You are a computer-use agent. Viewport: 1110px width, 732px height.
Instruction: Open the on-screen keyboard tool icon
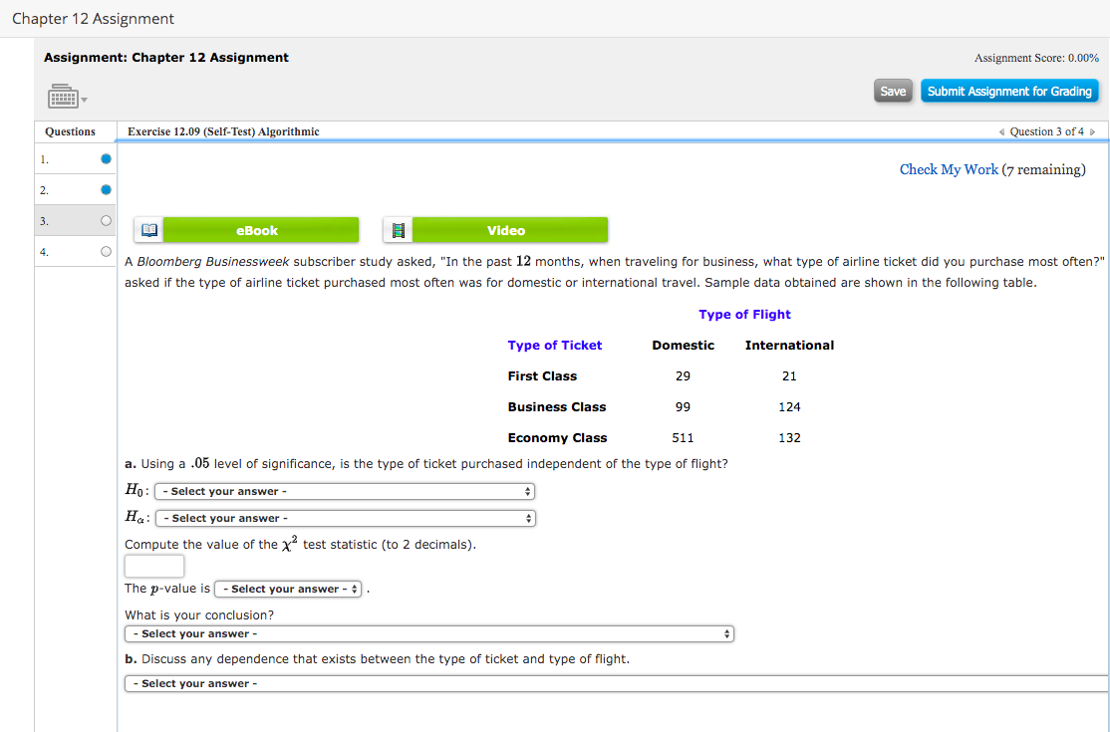tap(63, 97)
